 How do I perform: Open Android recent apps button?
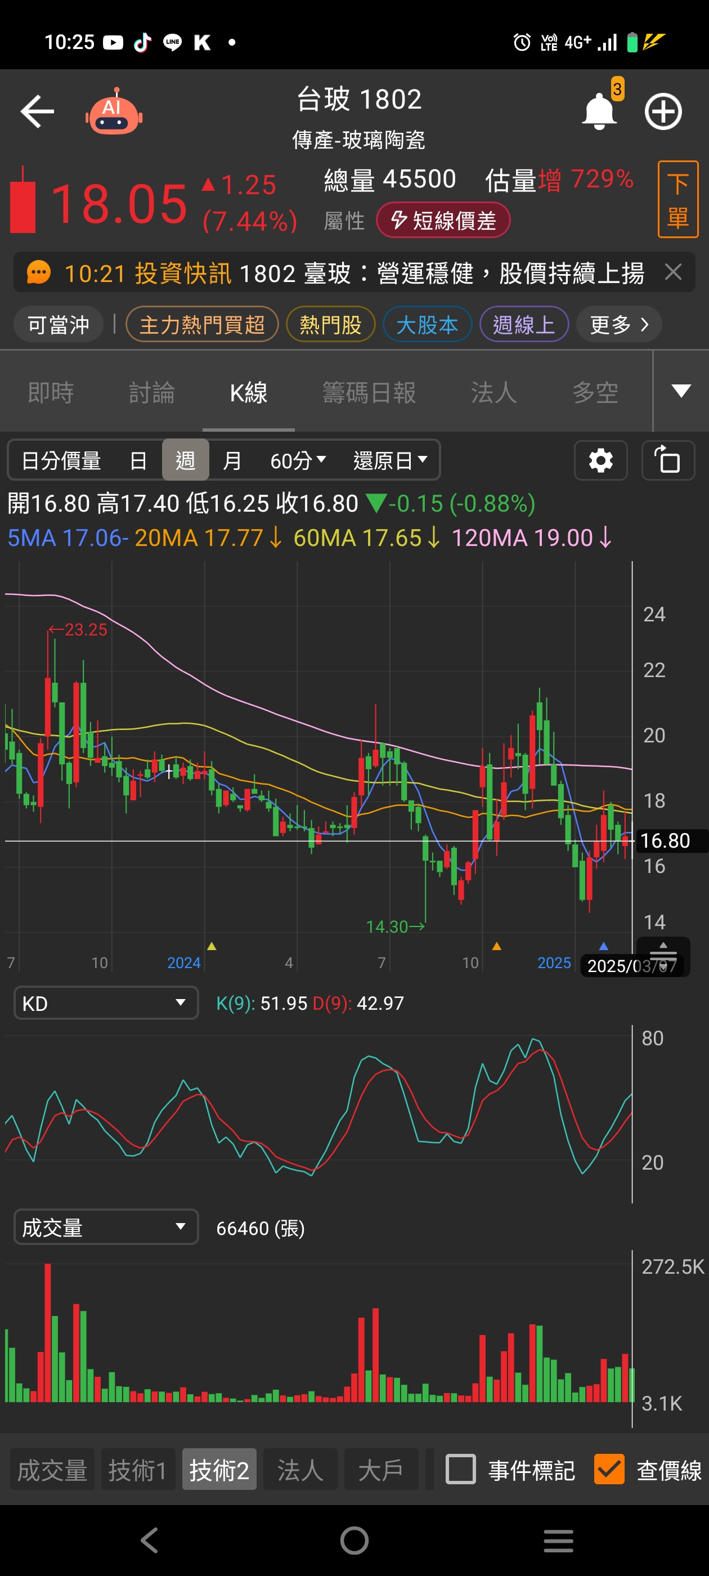tap(559, 1540)
